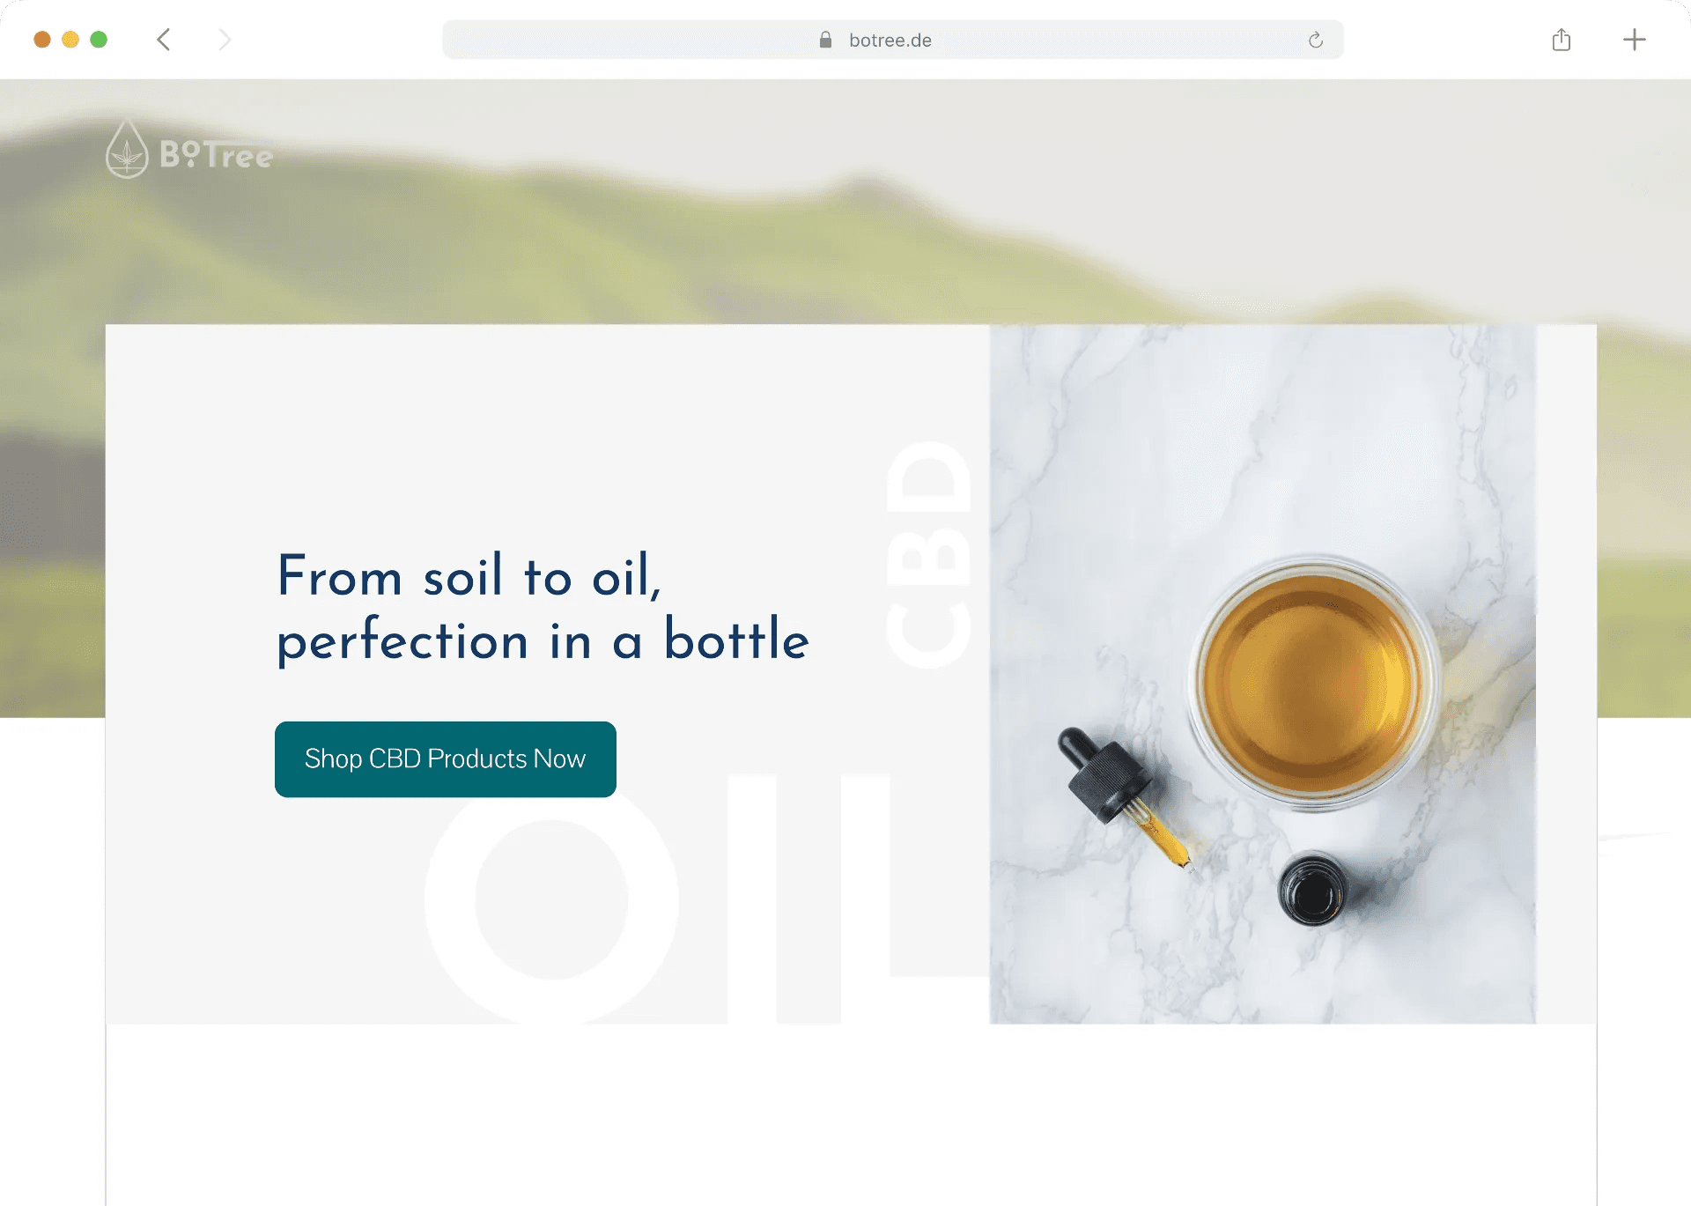Click the padlock icon beside botree.de
This screenshot has width=1691, height=1206.
tap(825, 40)
